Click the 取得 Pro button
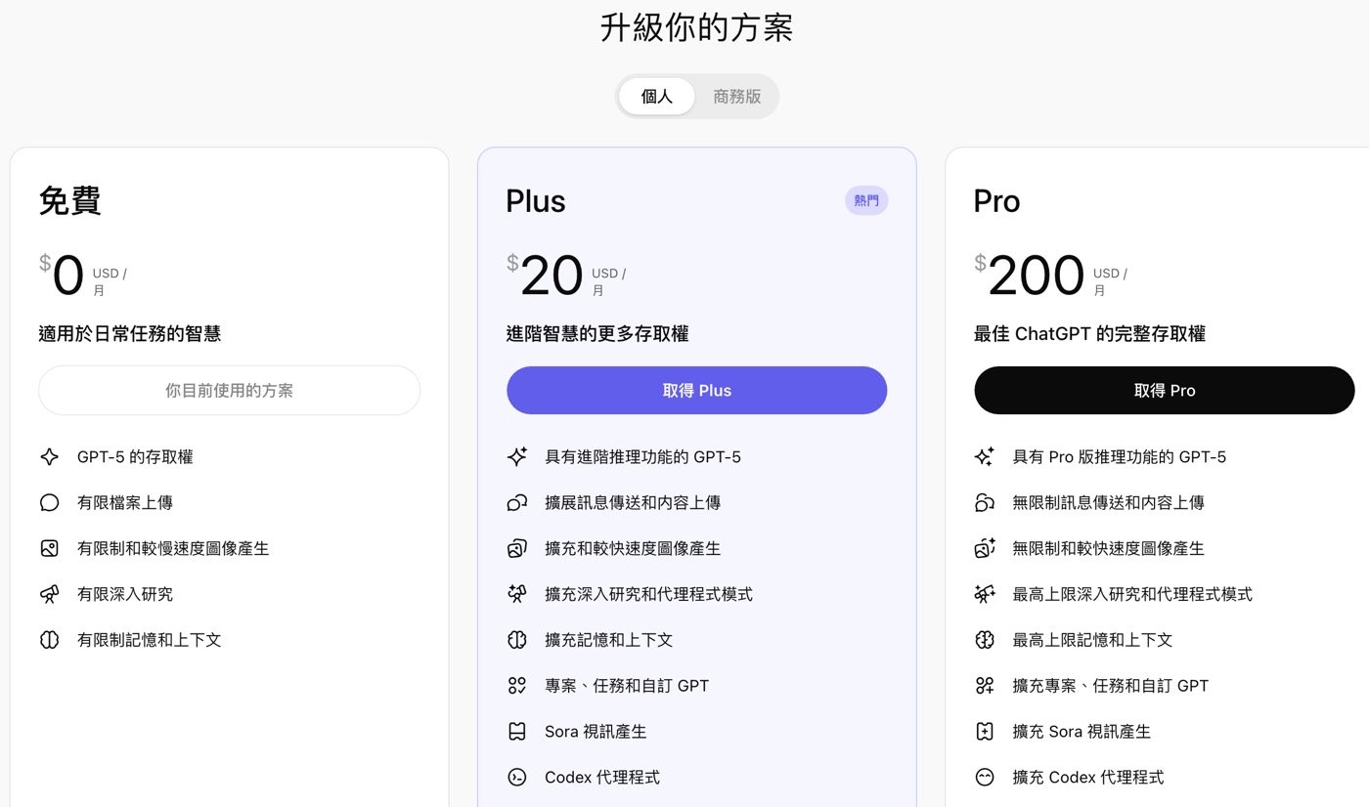 [1165, 391]
